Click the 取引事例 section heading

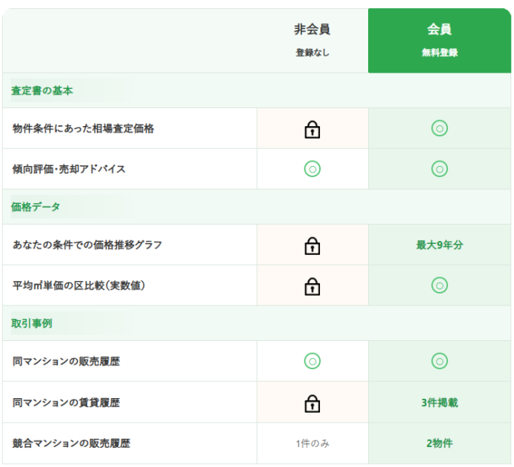(31, 323)
